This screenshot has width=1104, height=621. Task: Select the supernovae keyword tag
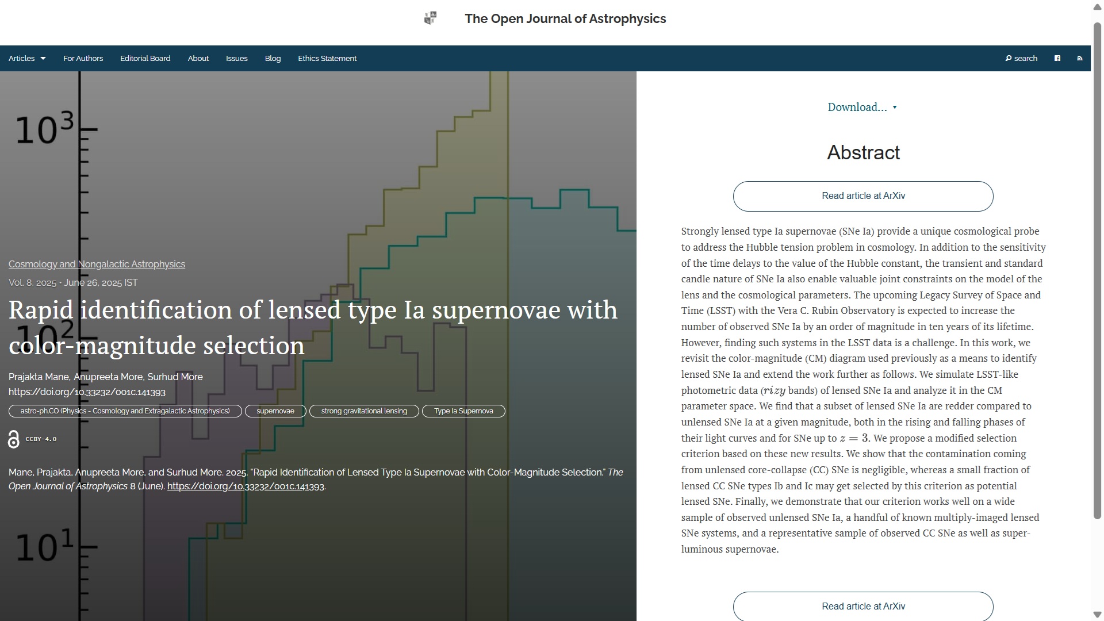click(275, 411)
